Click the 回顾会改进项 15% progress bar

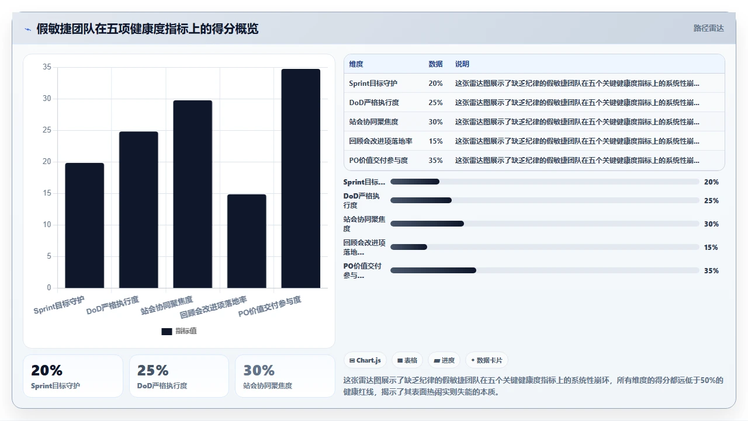click(x=545, y=247)
